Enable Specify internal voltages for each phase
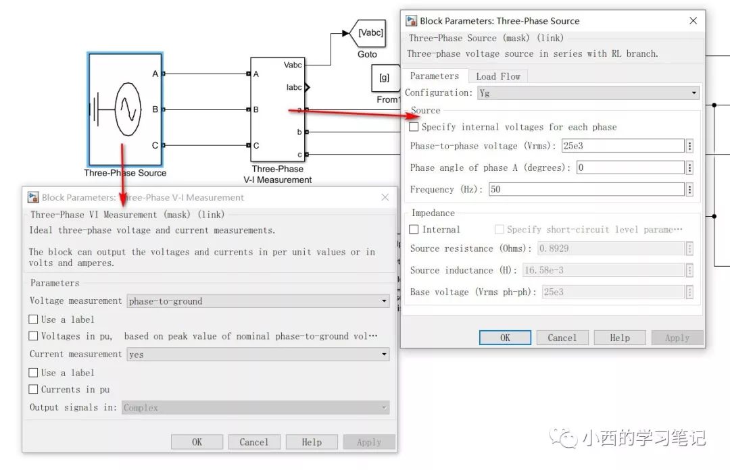The height and width of the screenshot is (470, 730). coord(414,126)
